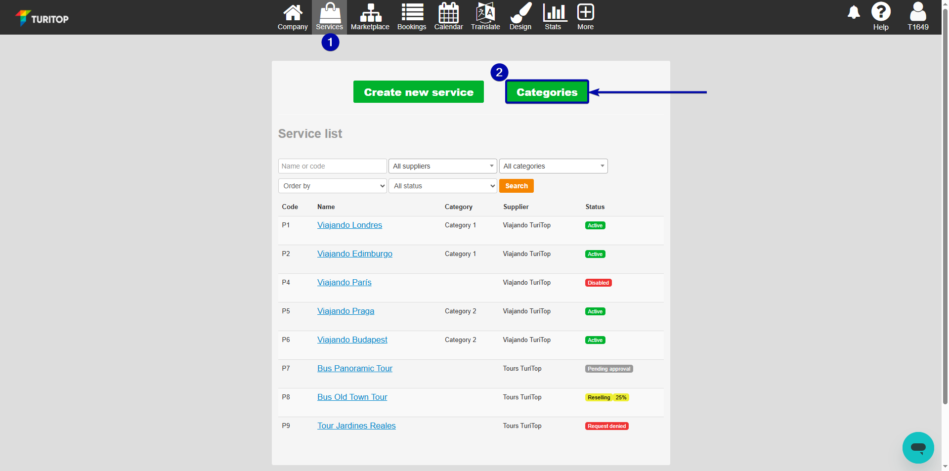Select the Services icon in the navbar
The image size is (949, 471).
click(330, 16)
